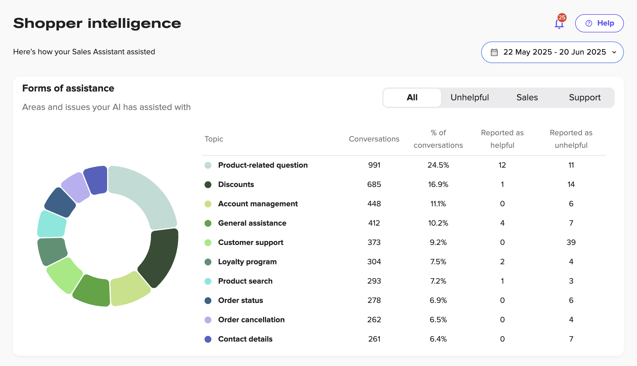The height and width of the screenshot is (366, 637).
Task: Switch to the Support tab
Action: click(585, 97)
